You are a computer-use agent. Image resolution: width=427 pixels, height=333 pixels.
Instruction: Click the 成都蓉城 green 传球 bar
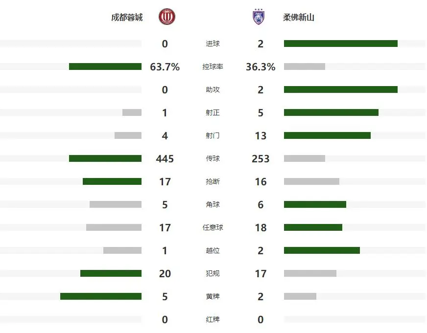(x=105, y=158)
